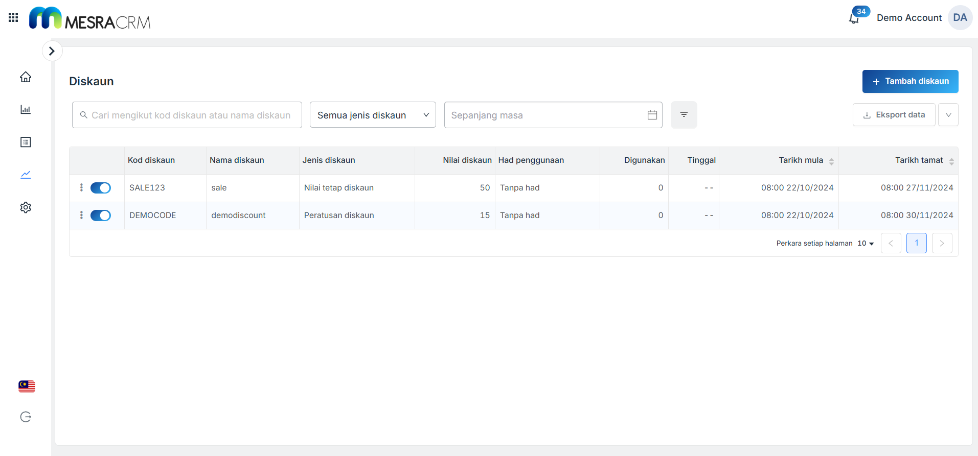Click the Malaysia flag language icon

pyautogui.click(x=27, y=386)
